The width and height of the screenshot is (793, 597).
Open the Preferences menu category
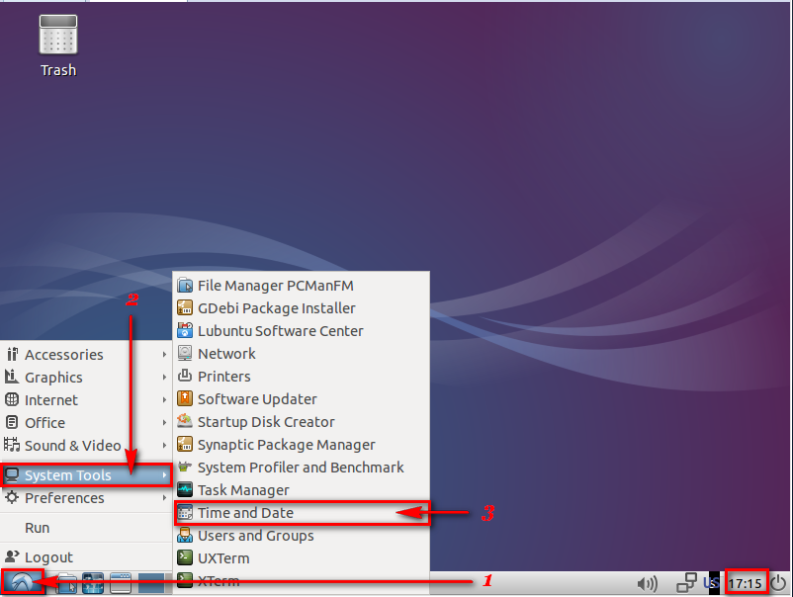point(86,498)
